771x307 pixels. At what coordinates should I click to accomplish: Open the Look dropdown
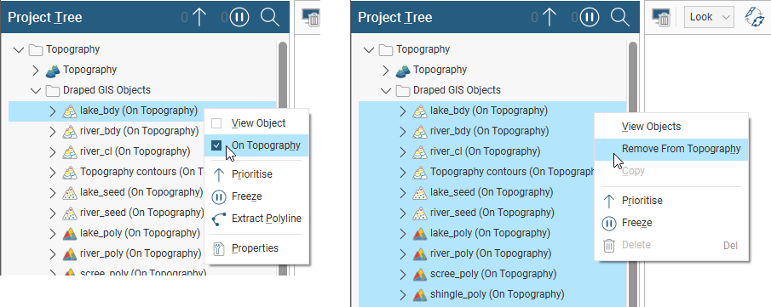[709, 17]
